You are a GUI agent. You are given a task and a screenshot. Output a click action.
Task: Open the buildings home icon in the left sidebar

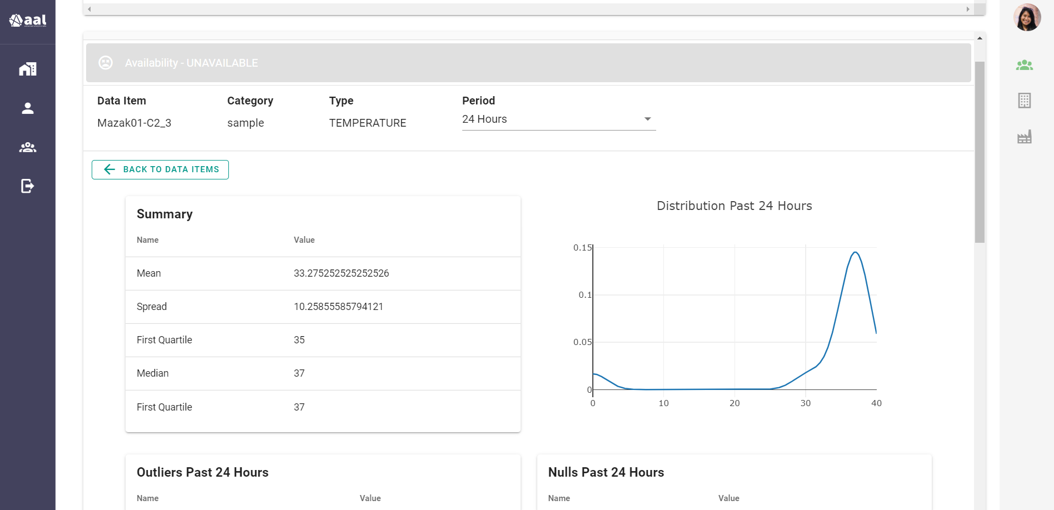coord(28,69)
